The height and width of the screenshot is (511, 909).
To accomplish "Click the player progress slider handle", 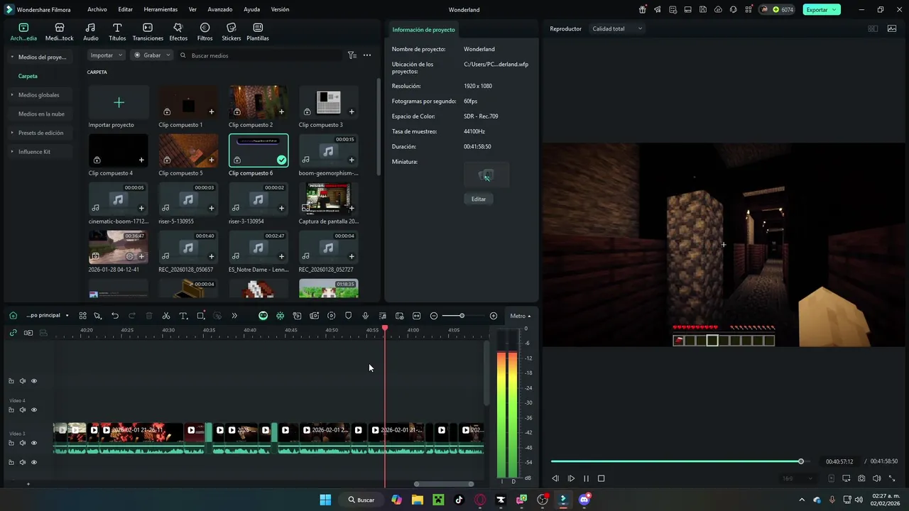I will 801,461.
